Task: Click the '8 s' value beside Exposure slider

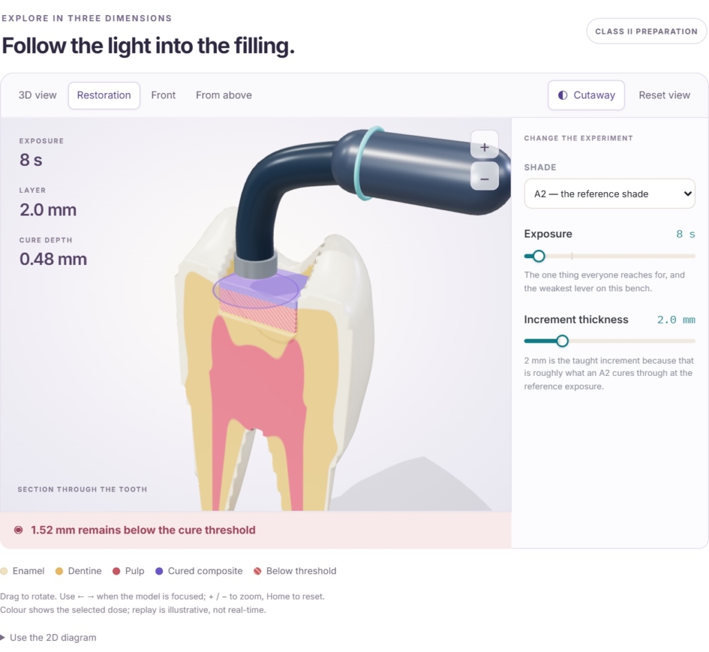Action: (686, 234)
